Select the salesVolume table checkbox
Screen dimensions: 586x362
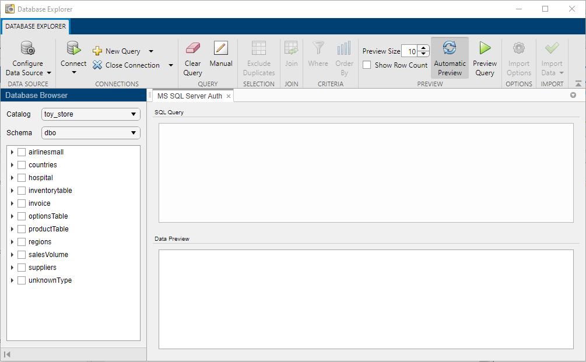[x=22, y=254]
